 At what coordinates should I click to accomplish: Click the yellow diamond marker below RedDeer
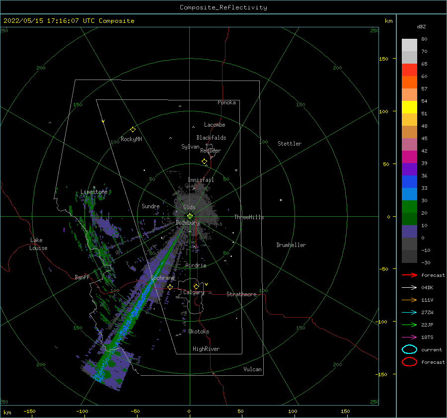tap(205, 162)
